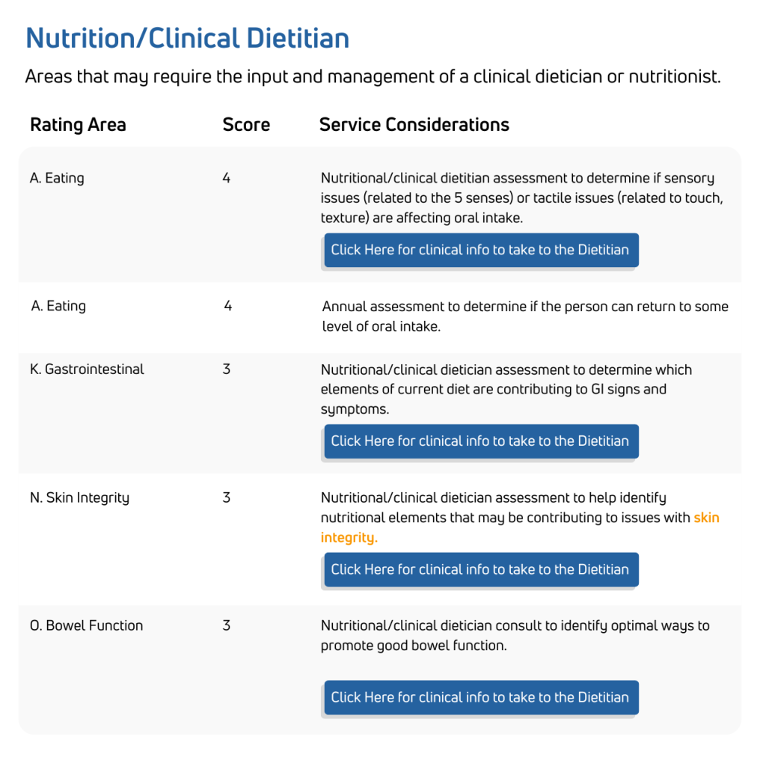Image resolution: width=760 pixels, height=766 pixels.
Task: Click dietitian info button in Bowel Function row
Action: coord(480,697)
